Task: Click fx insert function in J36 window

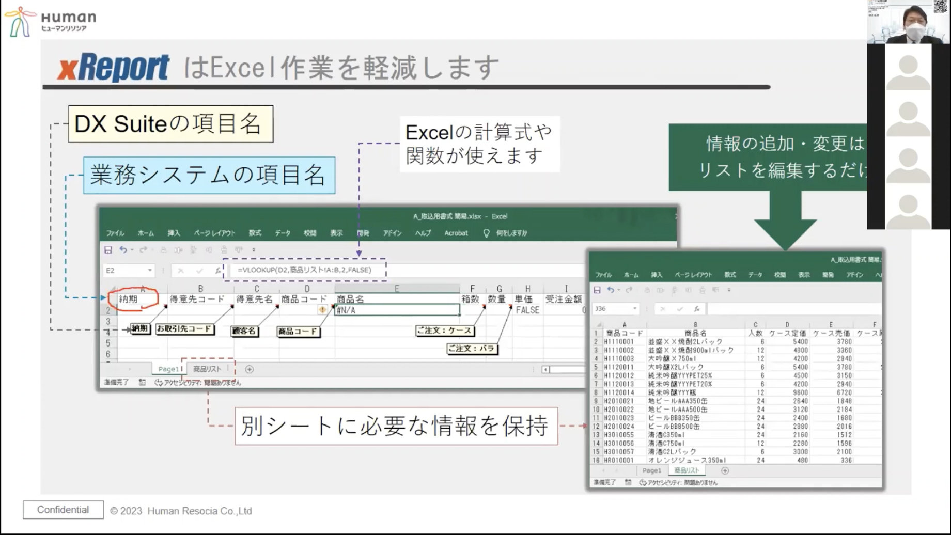Action: coord(697,309)
